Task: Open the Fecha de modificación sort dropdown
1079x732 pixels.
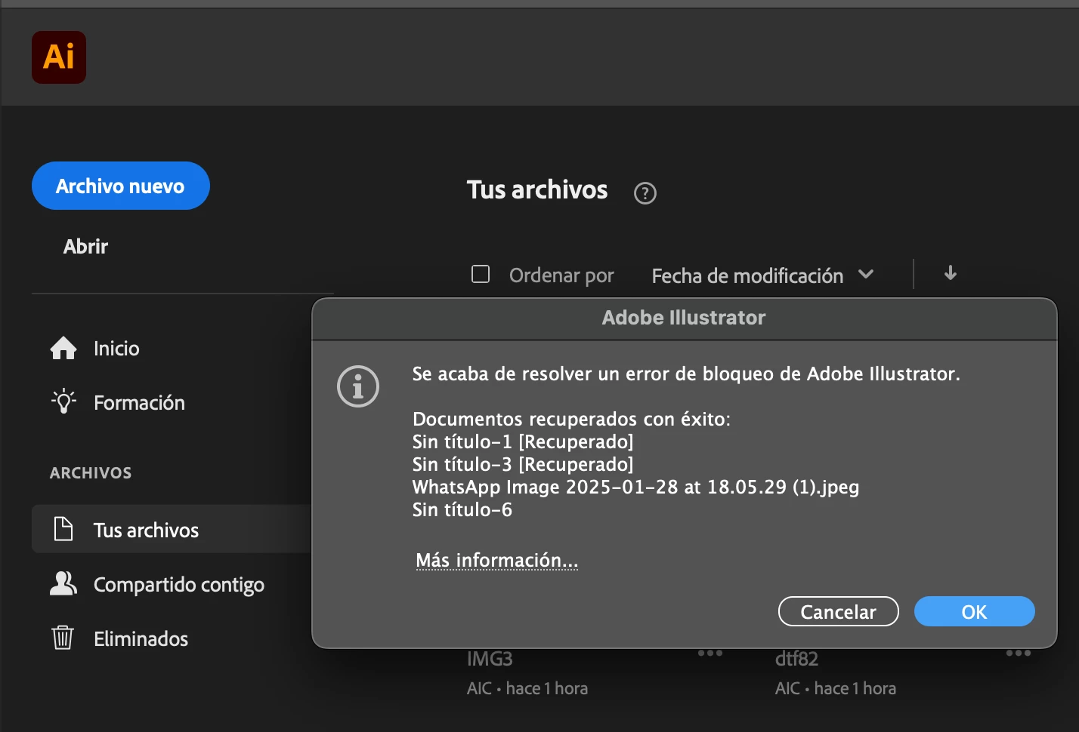Action: tap(762, 275)
